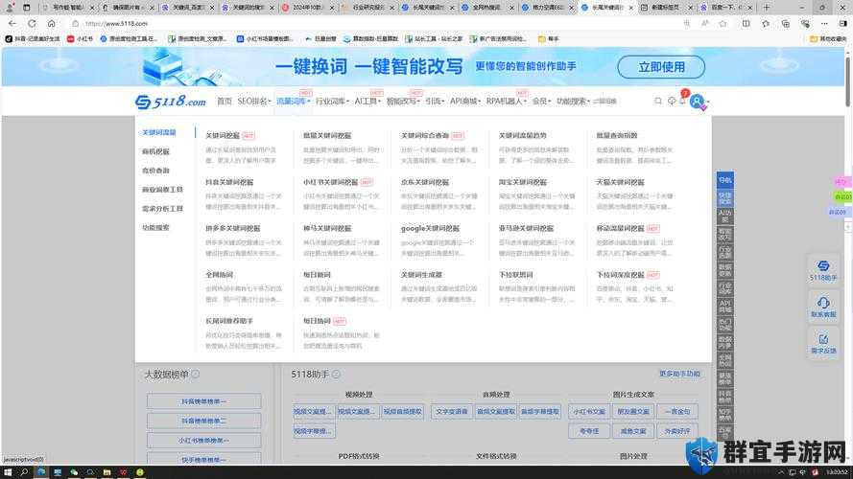Image resolution: width=853 pixels, height=479 pixels.
Task: Open 批量关键词挖掘 tool link
Action: click(x=327, y=135)
